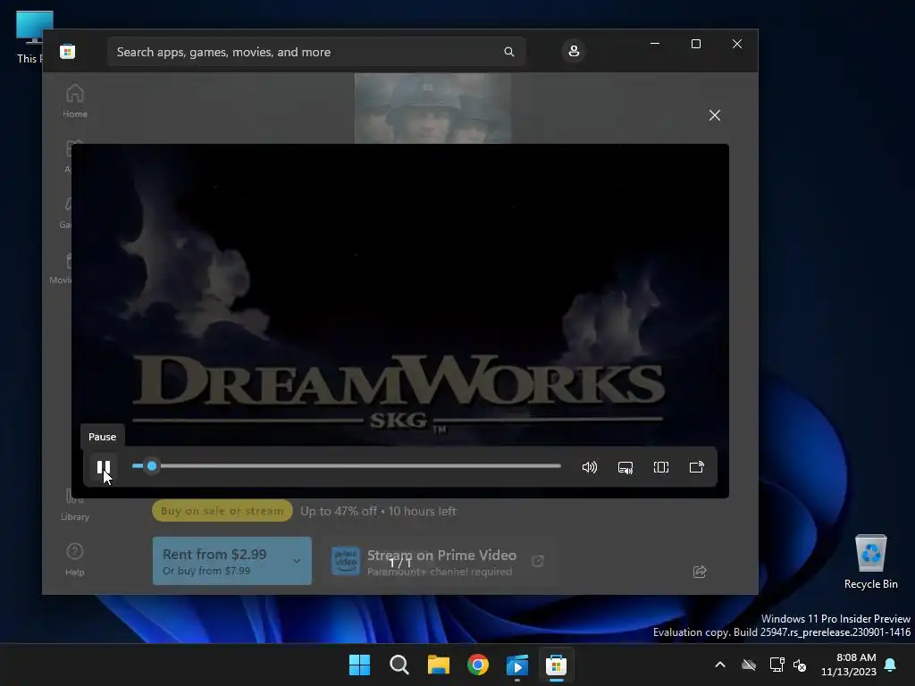
Task: Toggle full window view icon
Action: pos(661,467)
